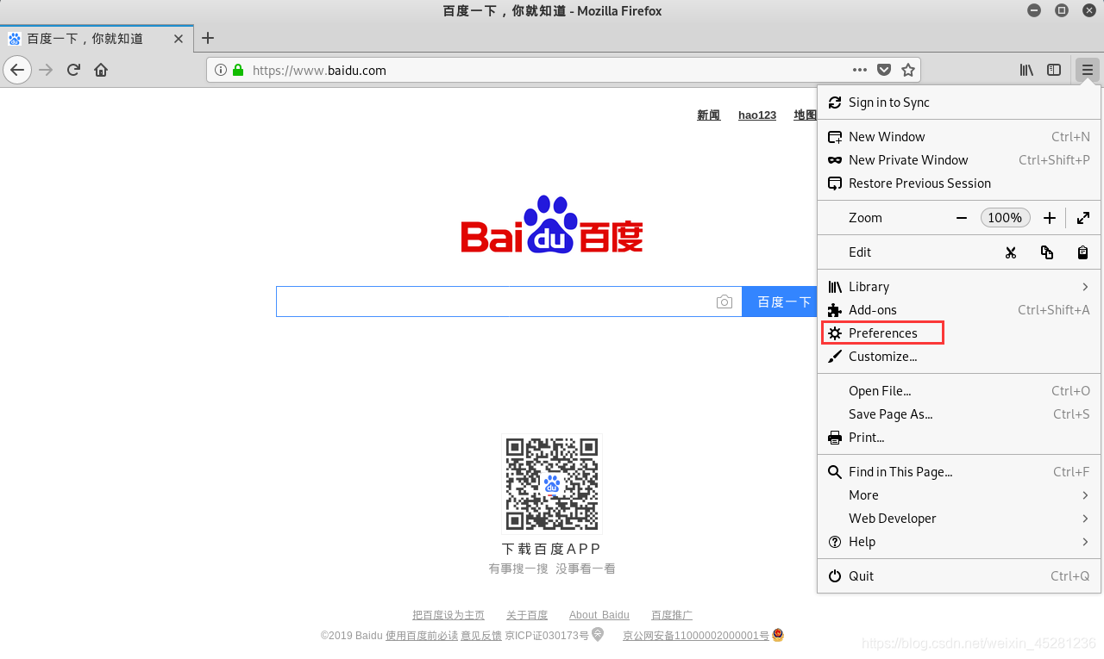Maximize the Firefox window

[1062, 10]
